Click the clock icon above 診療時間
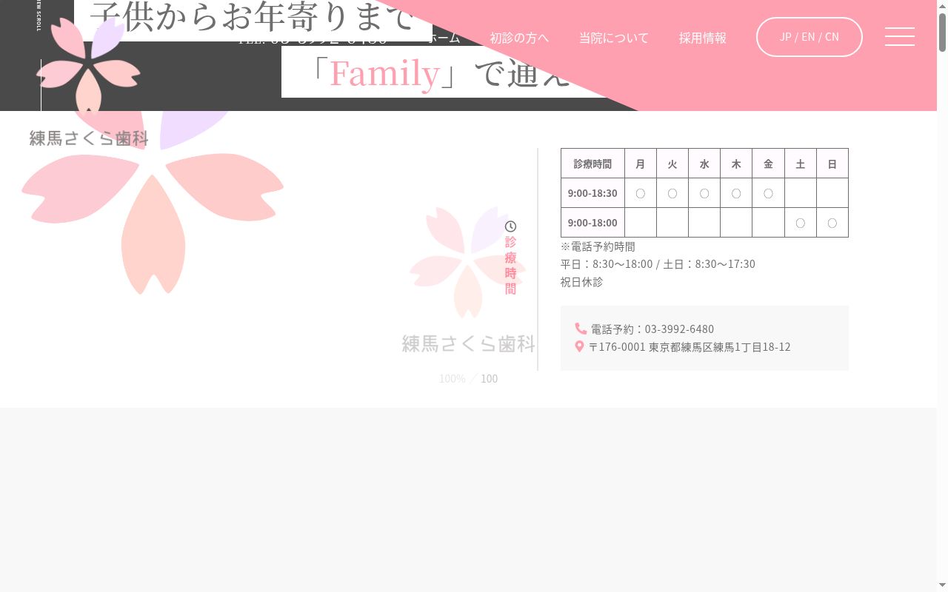 (x=510, y=226)
